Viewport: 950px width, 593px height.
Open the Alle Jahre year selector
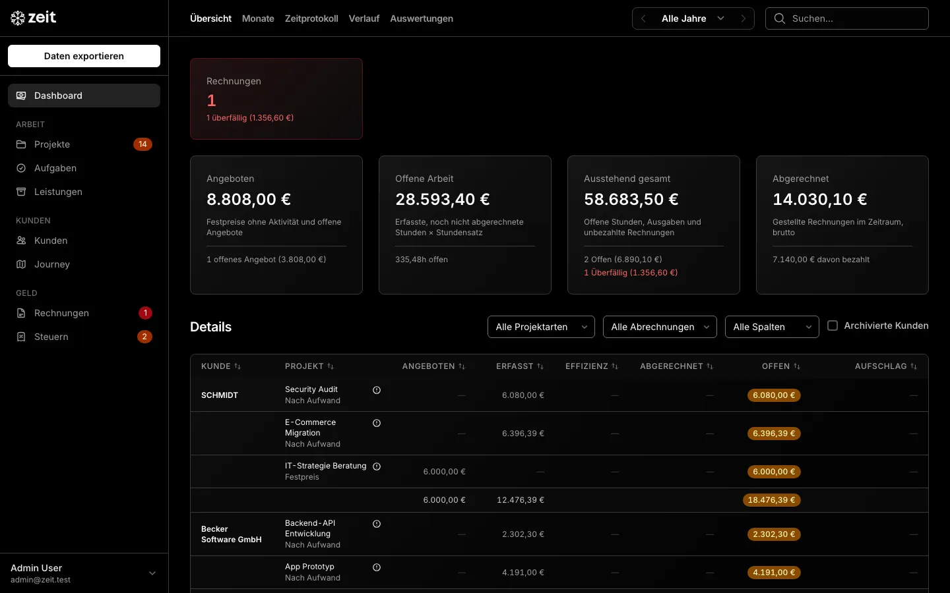coord(693,18)
